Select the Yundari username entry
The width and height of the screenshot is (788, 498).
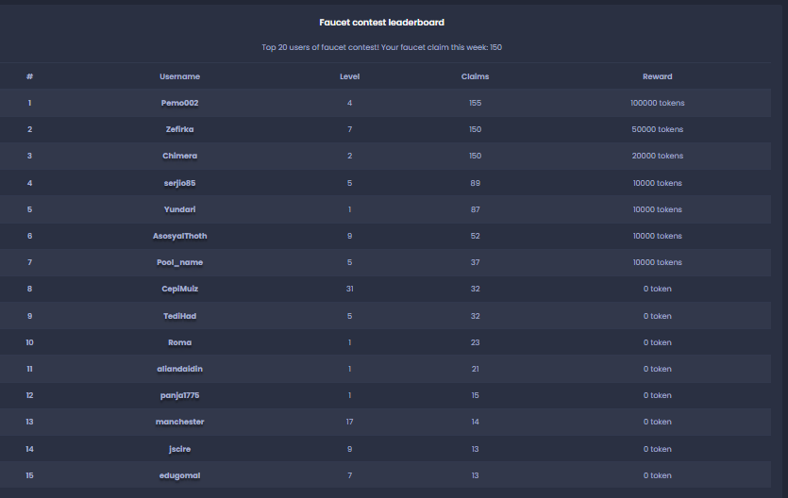tap(179, 209)
